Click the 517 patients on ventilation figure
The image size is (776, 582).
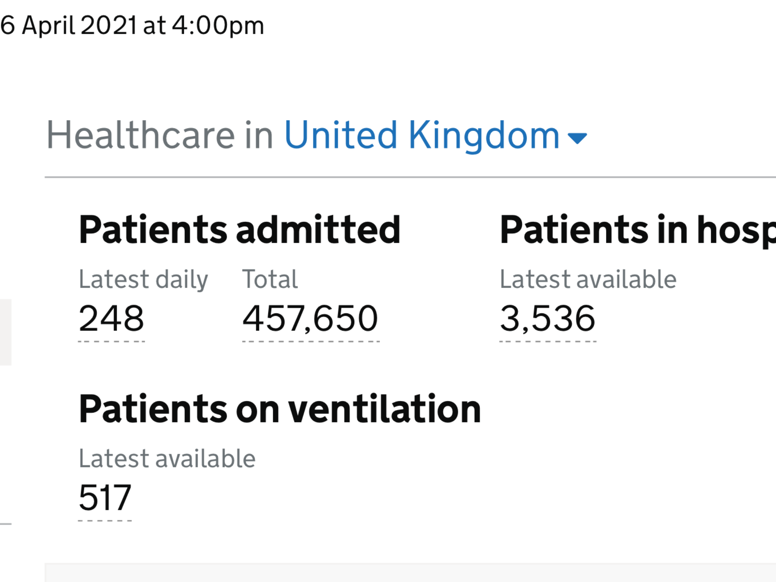pyautogui.click(x=105, y=498)
